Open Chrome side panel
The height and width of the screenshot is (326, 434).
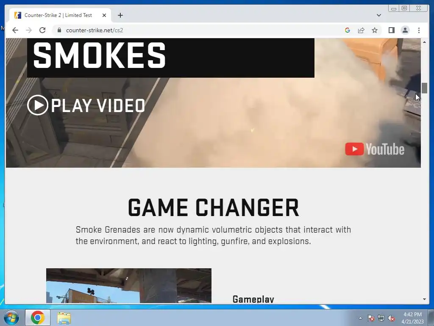tap(391, 30)
